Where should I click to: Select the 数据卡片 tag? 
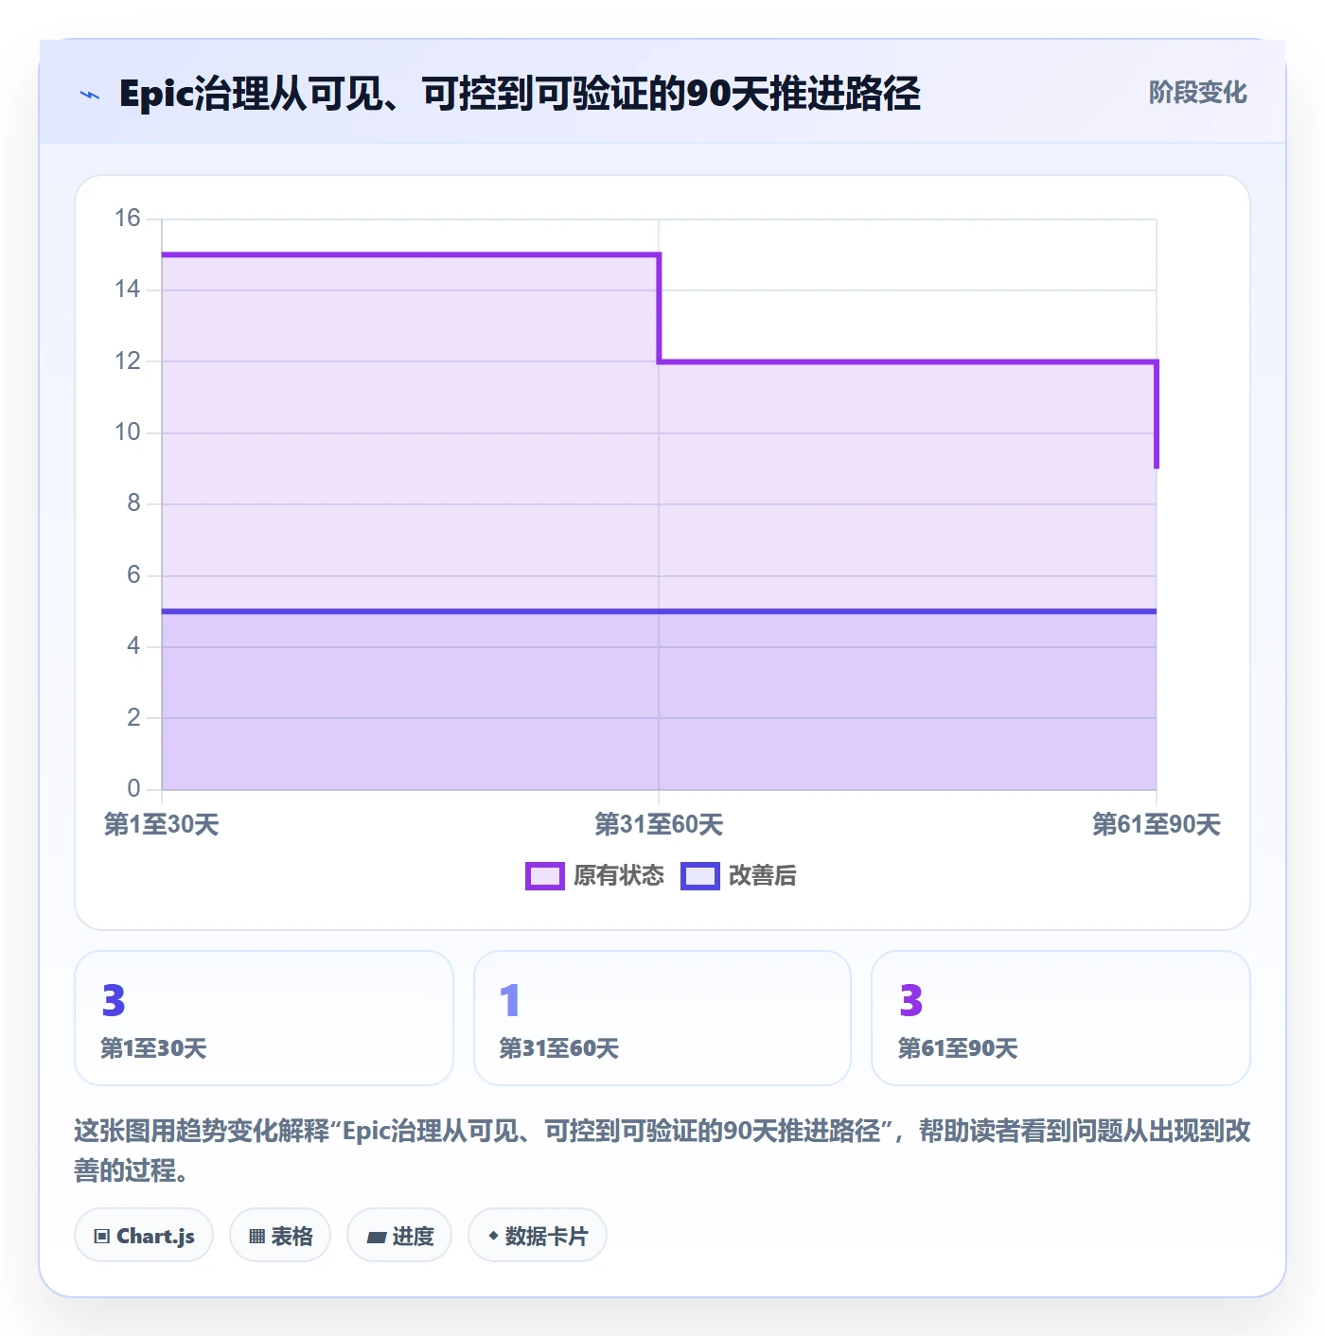[538, 1235]
